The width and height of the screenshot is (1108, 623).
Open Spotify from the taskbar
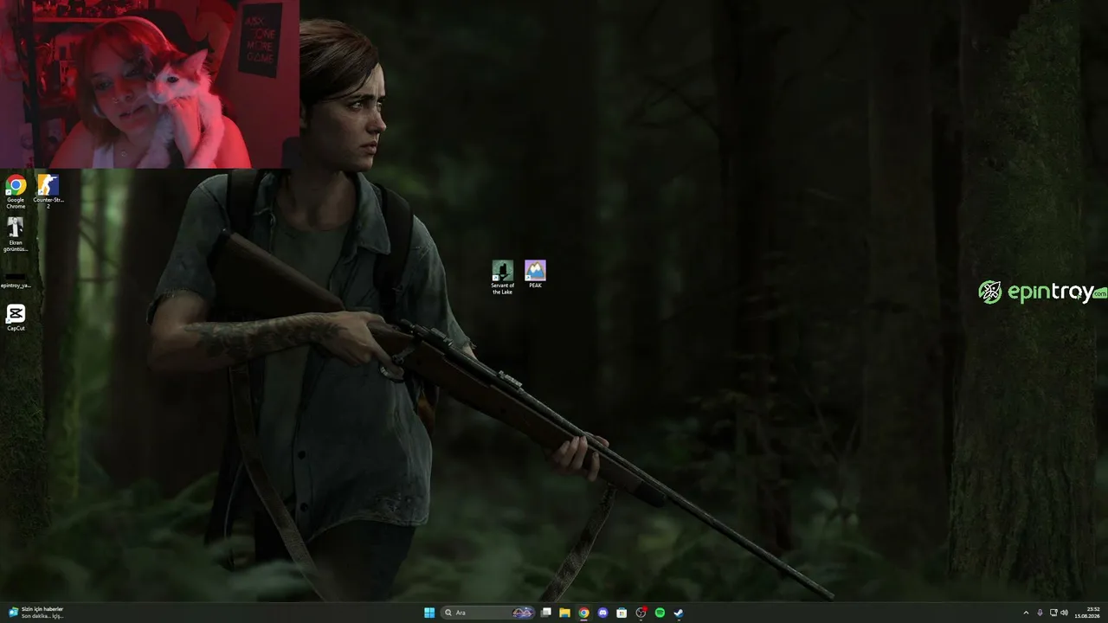(660, 613)
